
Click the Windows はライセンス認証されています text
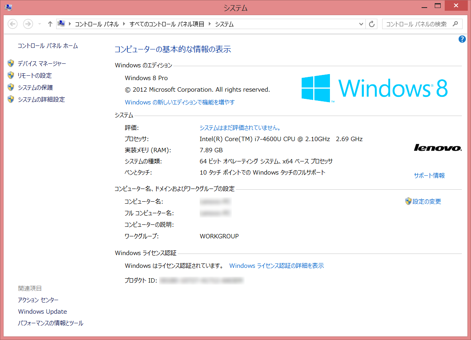[x=174, y=266]
